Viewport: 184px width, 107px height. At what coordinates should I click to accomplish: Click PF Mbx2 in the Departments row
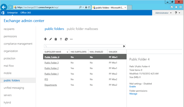pyautogui.click(x=113, y=85)
